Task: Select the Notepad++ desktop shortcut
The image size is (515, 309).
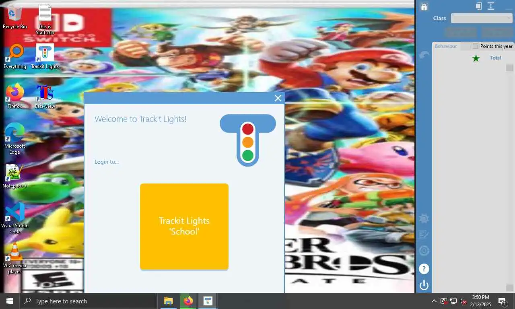Action: (x=15, y=176)
